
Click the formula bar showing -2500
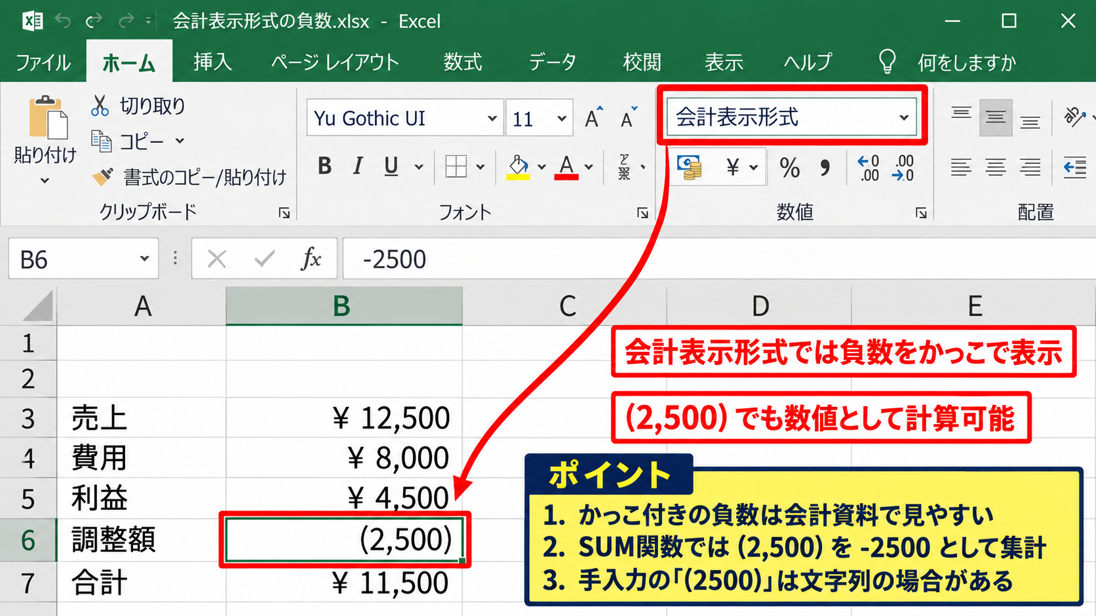click(718, 260)
